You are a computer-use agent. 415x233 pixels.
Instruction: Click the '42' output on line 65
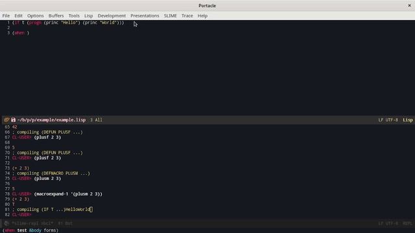point(14,127)
